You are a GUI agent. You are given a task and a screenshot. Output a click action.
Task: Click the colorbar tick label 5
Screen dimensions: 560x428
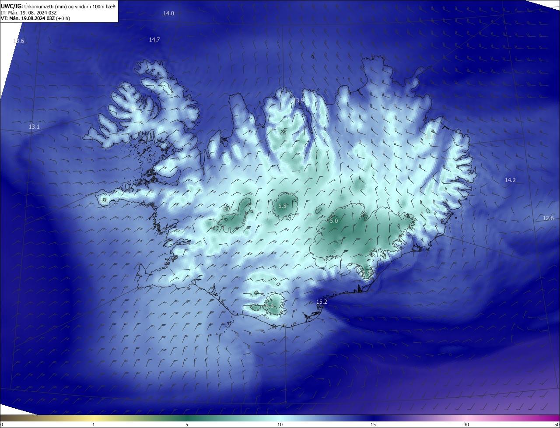(x=187, y=424)
